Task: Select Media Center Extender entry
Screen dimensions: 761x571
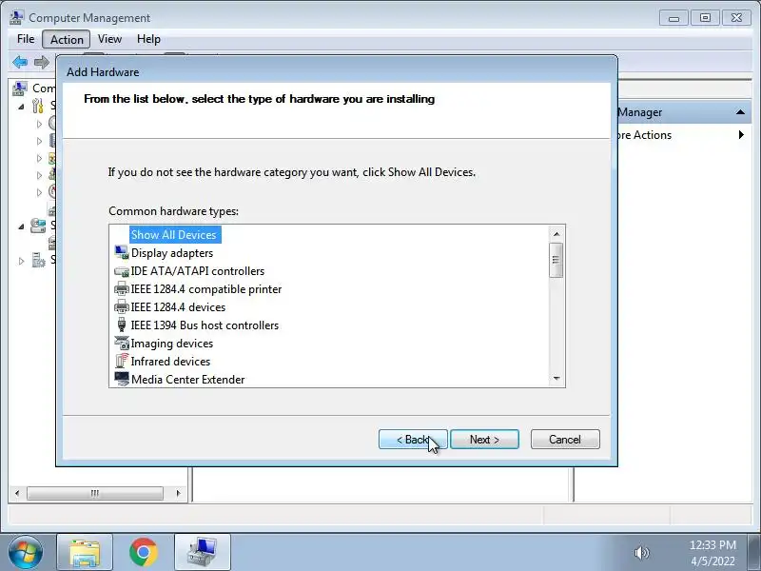Action: (x=187, y=379)
